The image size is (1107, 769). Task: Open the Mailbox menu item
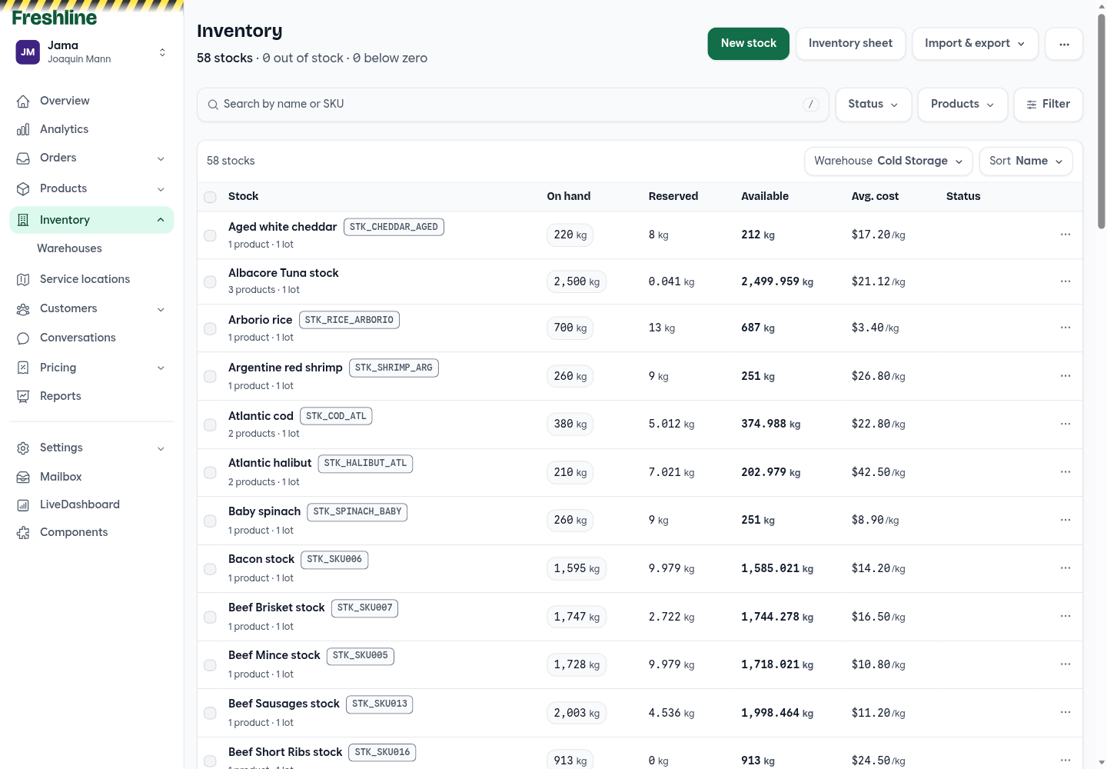(x=91, y=477)
